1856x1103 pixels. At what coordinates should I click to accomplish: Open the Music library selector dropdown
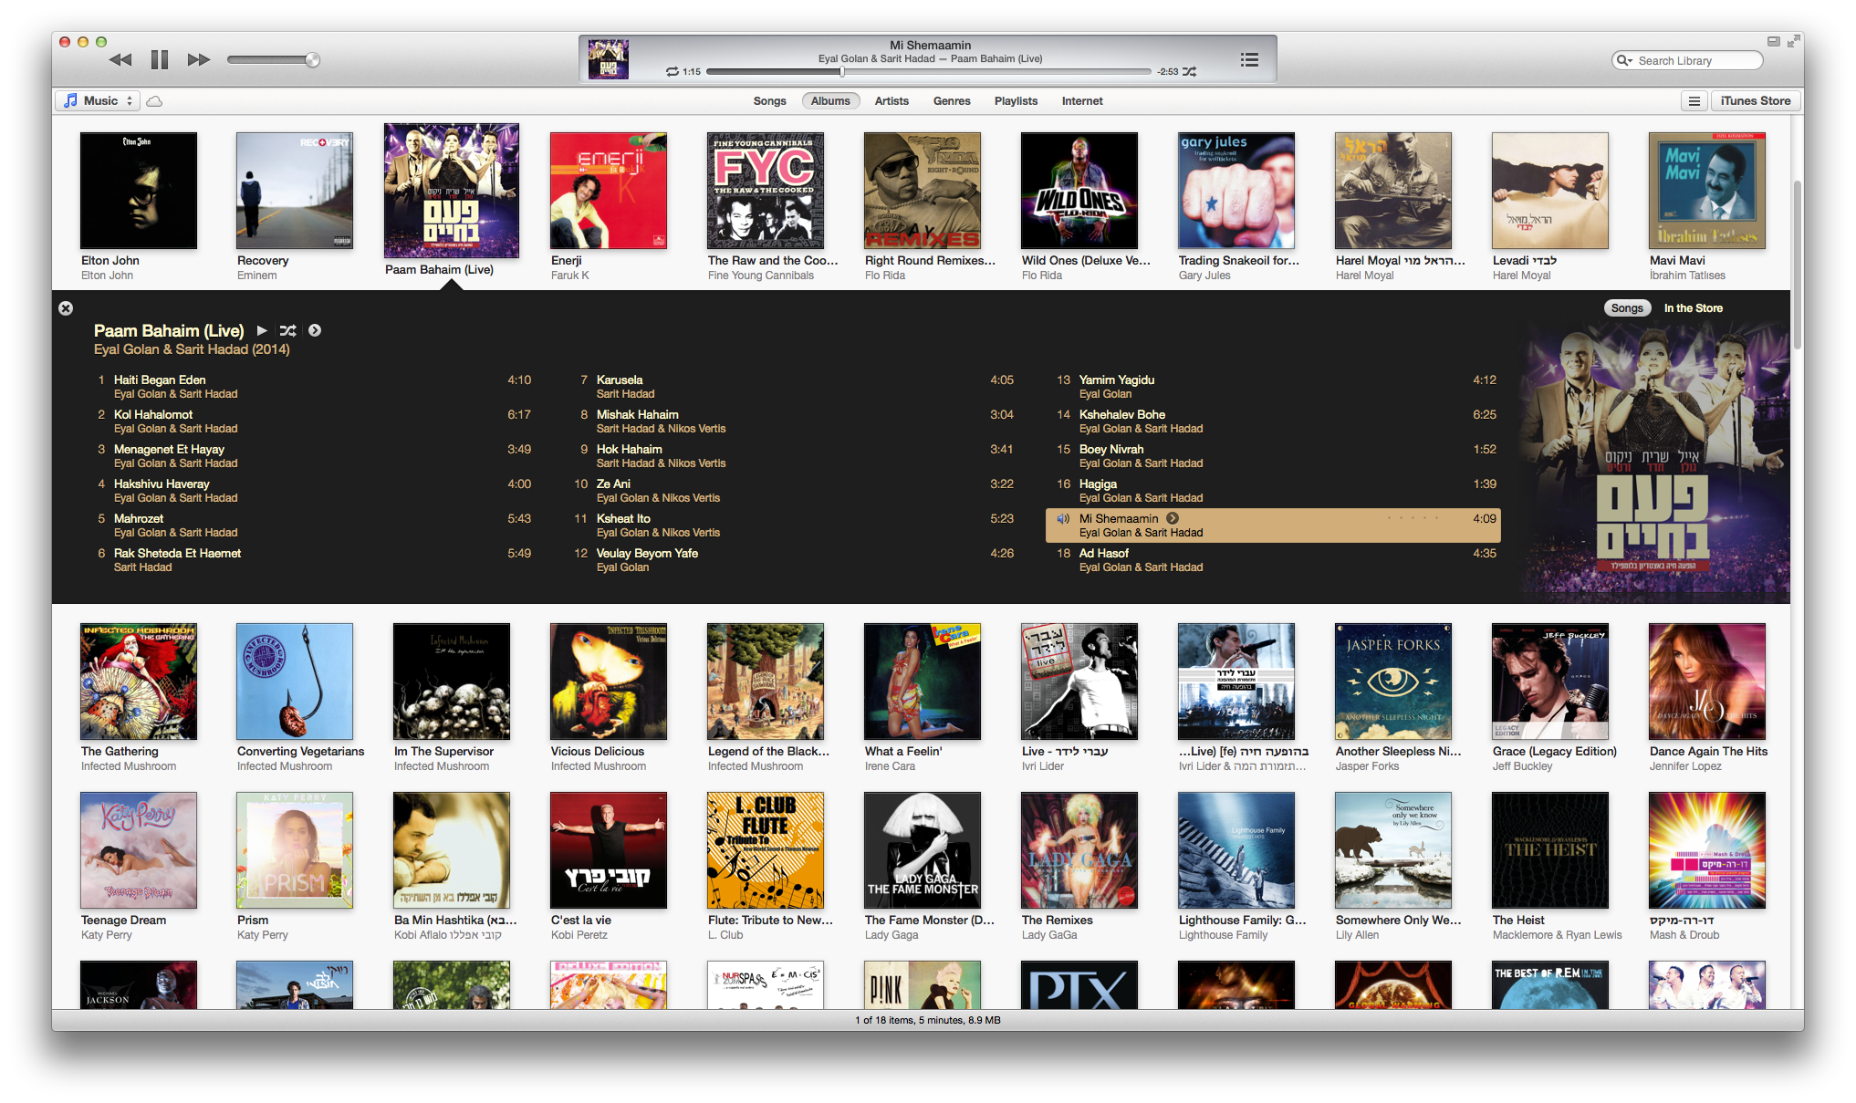99,101
